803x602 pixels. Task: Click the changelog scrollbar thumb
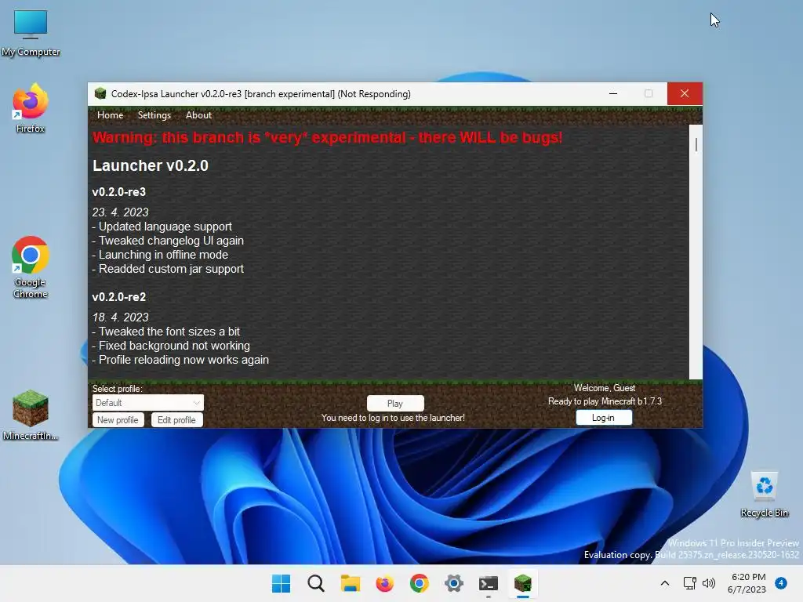pos(696,145)
